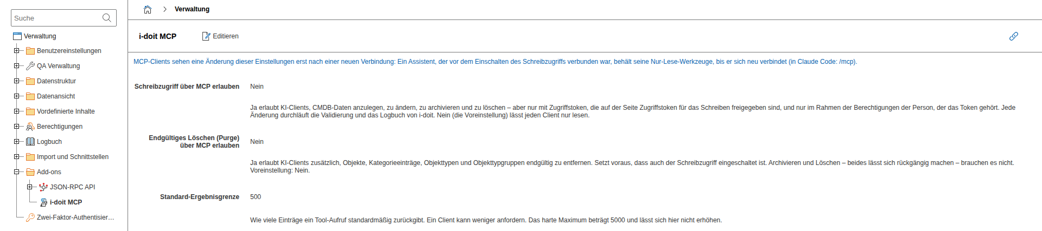Click the Editieren pencil icon
Screen dimensions: 1042x231
coord(206,36)
